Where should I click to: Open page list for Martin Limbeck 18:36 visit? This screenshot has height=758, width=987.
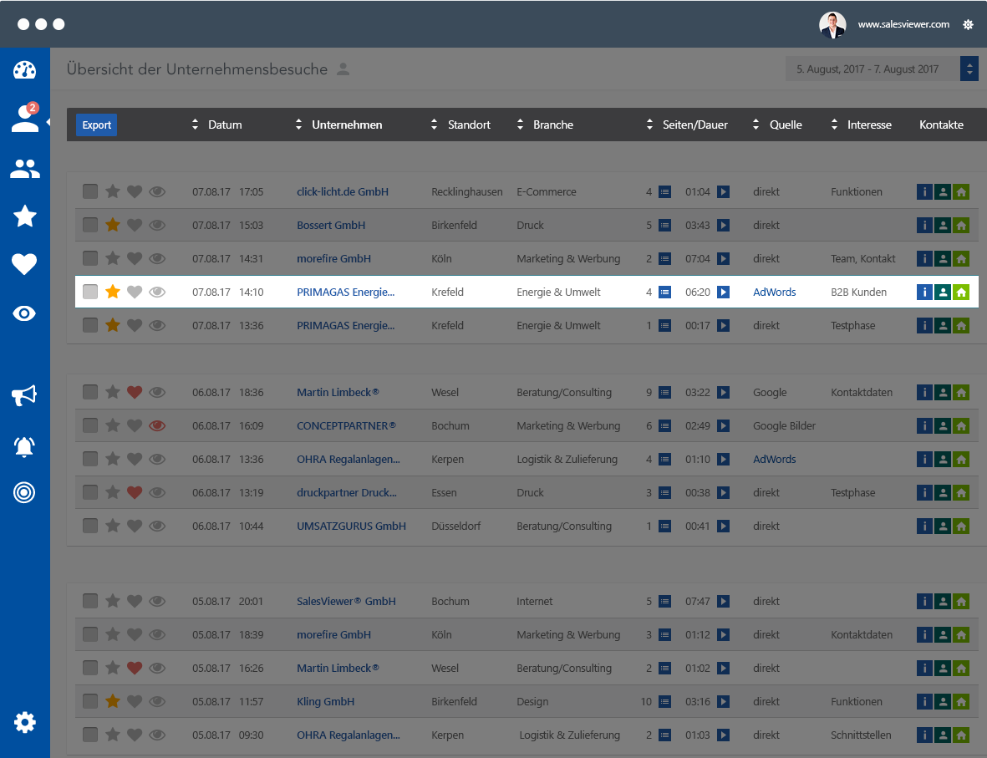tap(664, 392)
